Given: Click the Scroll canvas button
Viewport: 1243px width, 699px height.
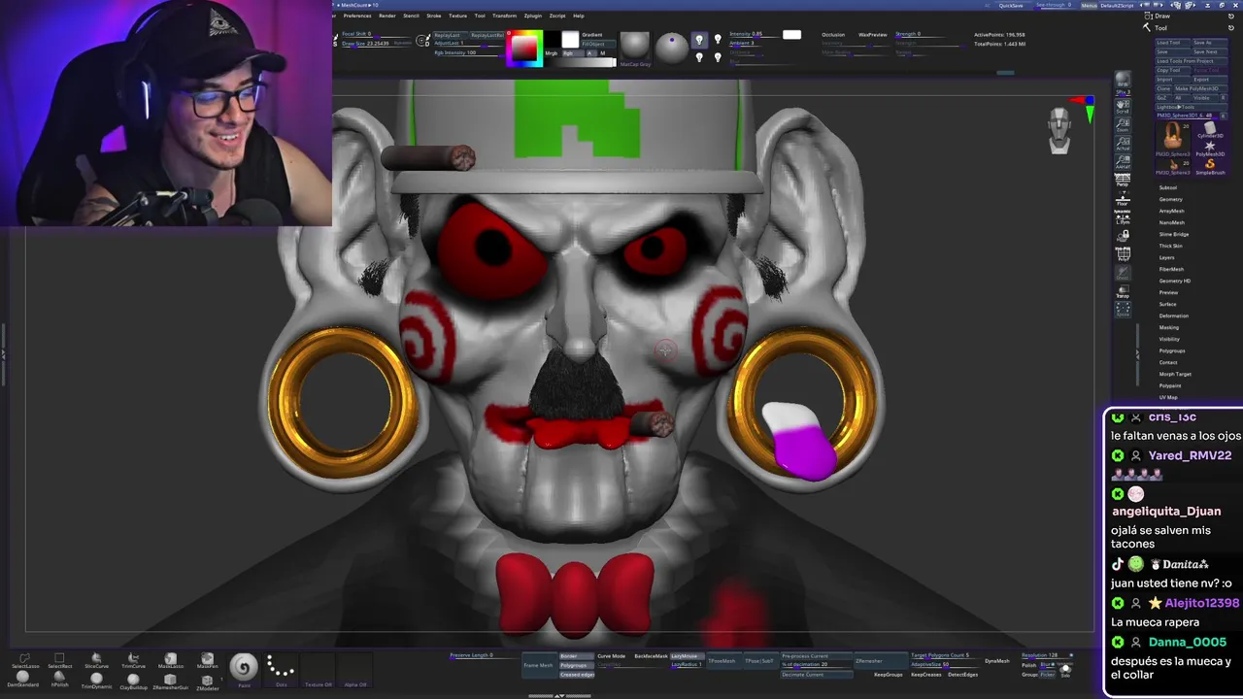Looking at the screenshot, I should 1123,105.
